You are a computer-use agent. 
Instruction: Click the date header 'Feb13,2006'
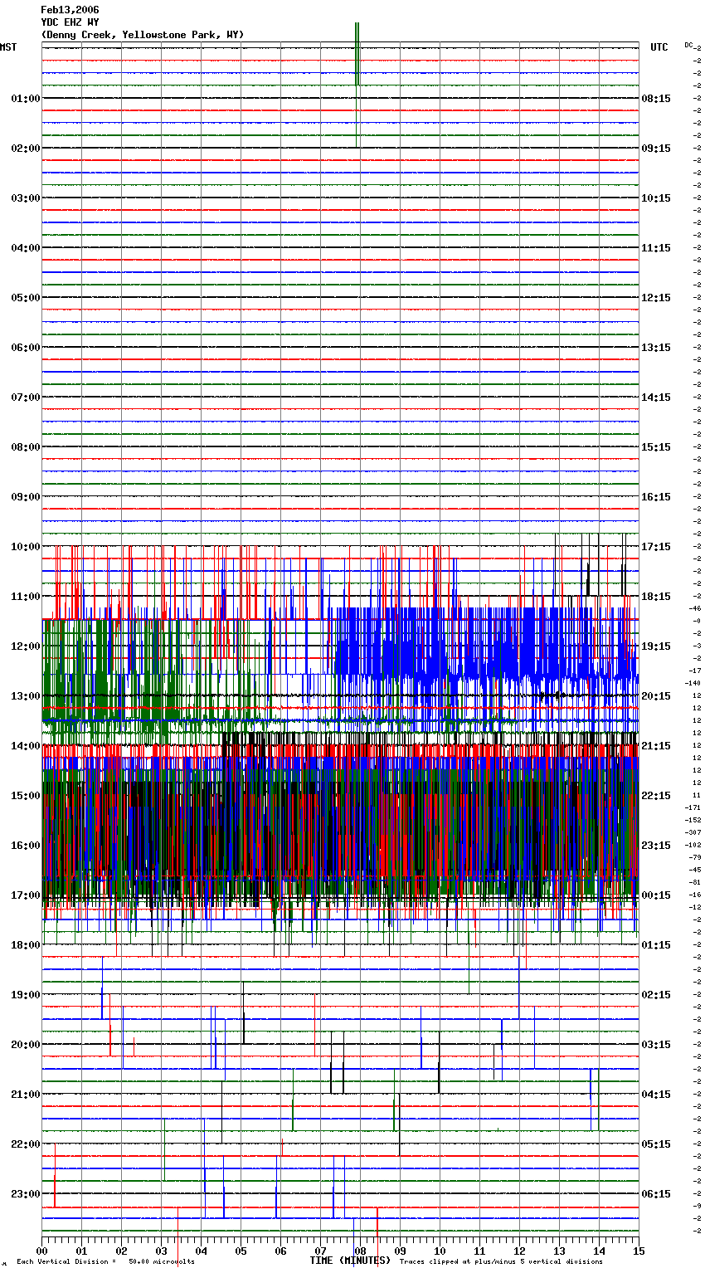click(70, 10)
